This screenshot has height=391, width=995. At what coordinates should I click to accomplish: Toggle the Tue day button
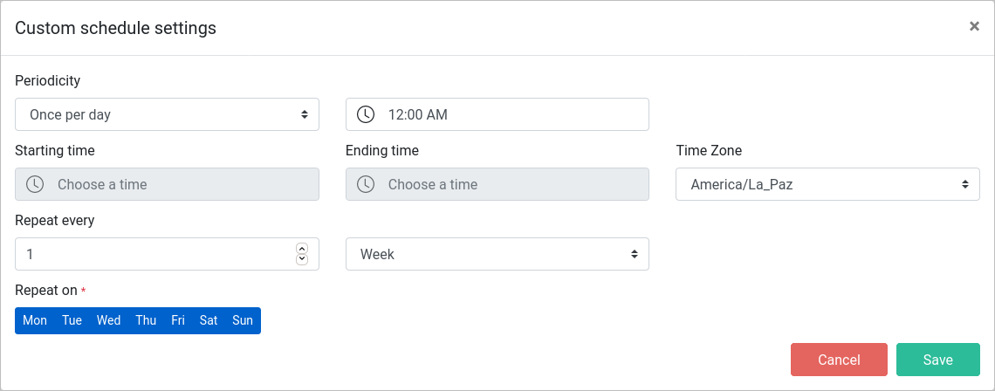click(x=72, y=320)
